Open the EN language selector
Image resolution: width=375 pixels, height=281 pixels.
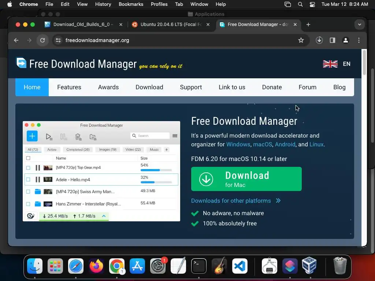click(346, 64)
